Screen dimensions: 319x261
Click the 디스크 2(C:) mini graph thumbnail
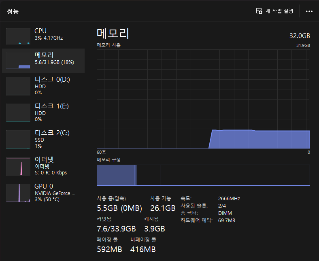18,139
